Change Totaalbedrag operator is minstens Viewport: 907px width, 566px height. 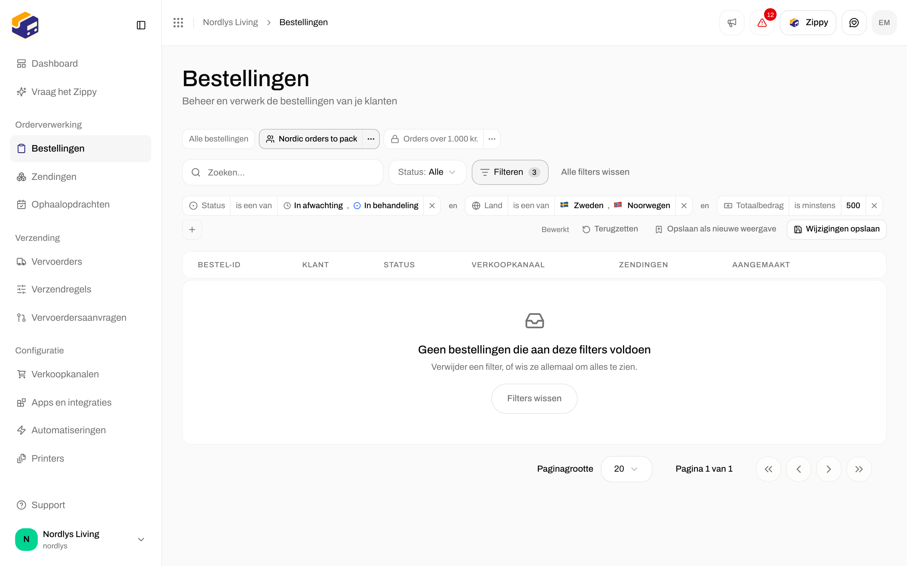point(815,206)
